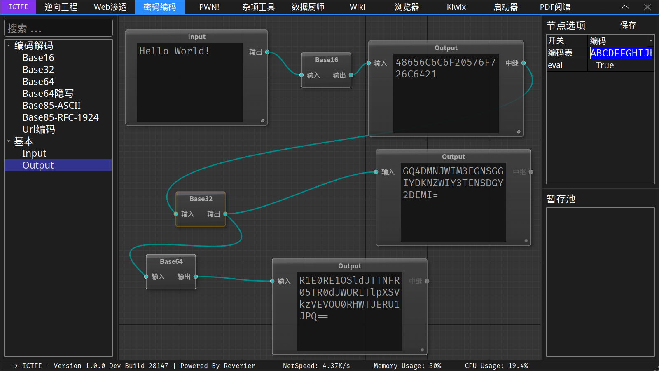Click the Base16 node's 输出 port

coord(351,75)
